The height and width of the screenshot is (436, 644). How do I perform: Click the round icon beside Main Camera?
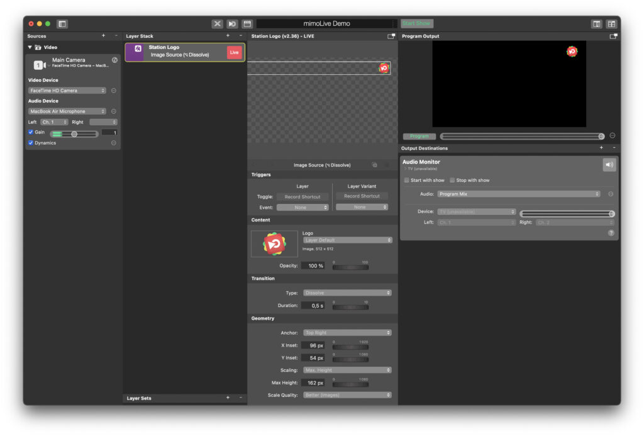114,60
